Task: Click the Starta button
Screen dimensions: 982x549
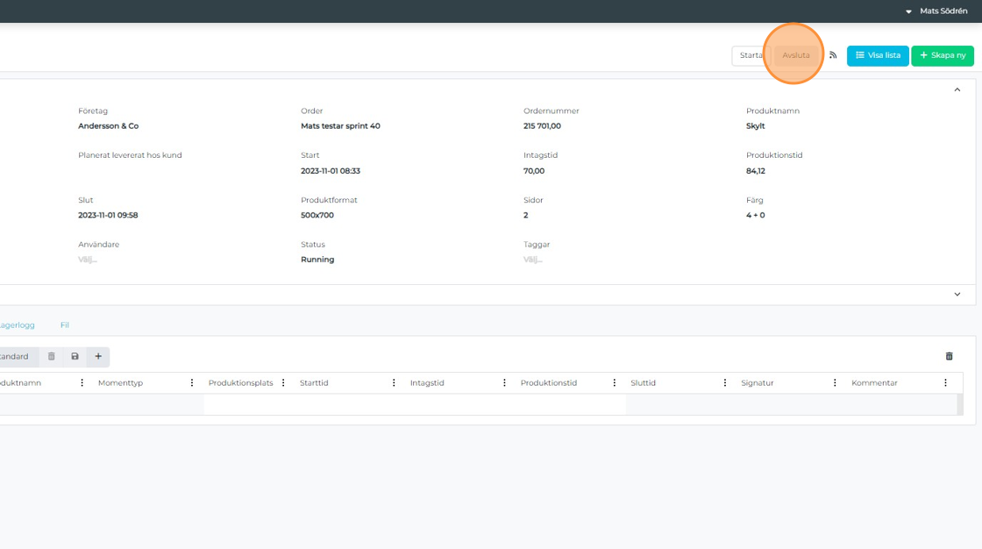Action: click(x=751, y=55)
